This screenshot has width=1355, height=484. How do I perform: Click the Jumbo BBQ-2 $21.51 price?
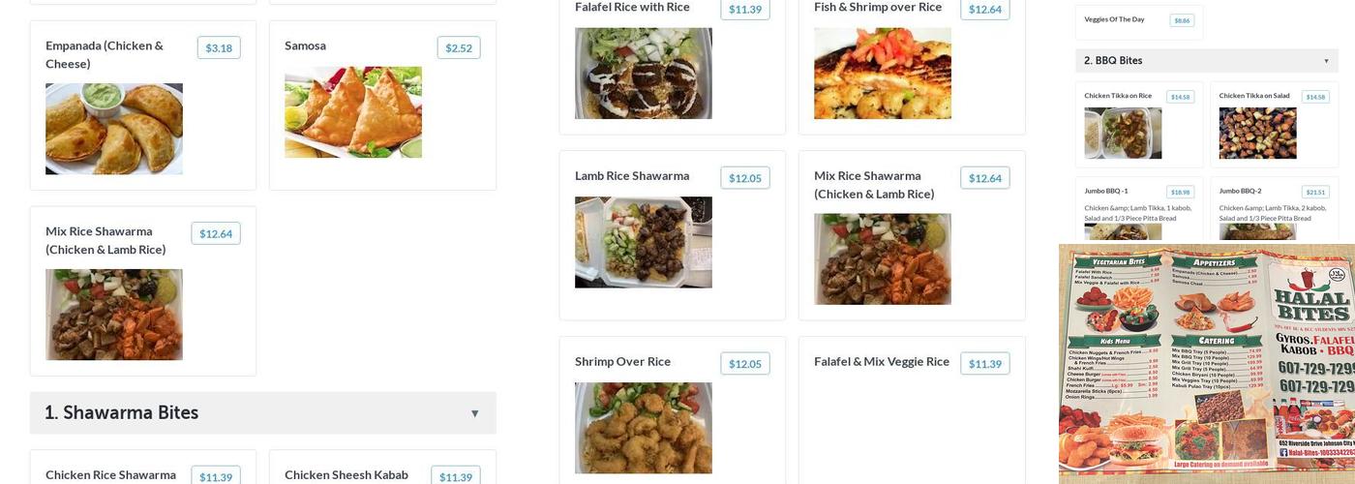pyautogui.click(x=1315, y=192)
